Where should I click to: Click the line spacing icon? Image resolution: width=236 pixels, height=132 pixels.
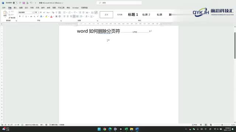pos(81,16)
